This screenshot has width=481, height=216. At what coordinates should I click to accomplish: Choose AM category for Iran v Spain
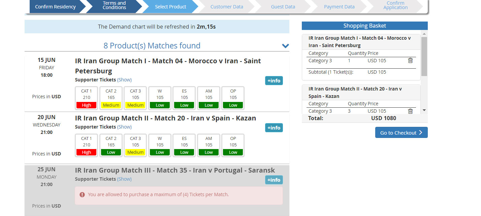click(209, 145)
